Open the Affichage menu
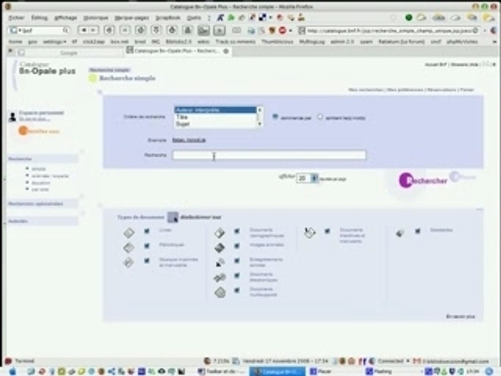 tap(66, 18)
